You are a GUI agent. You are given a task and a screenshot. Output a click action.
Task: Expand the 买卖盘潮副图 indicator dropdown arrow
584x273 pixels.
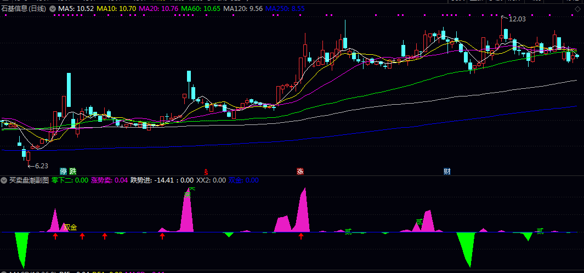(4, 181)
